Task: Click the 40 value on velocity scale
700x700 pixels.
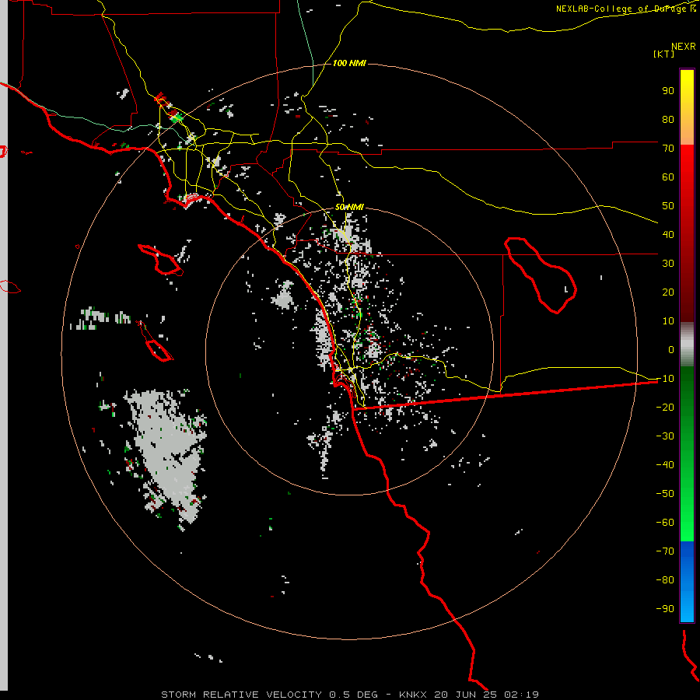Action: pos(668,235)
